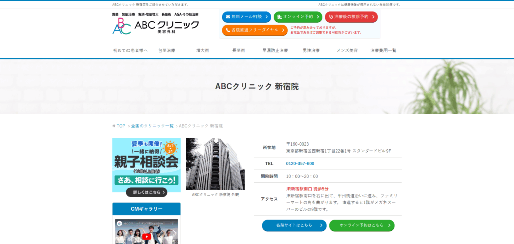
Task: Click the ABC Clinic logo
Action: click(x=156, y=26)
